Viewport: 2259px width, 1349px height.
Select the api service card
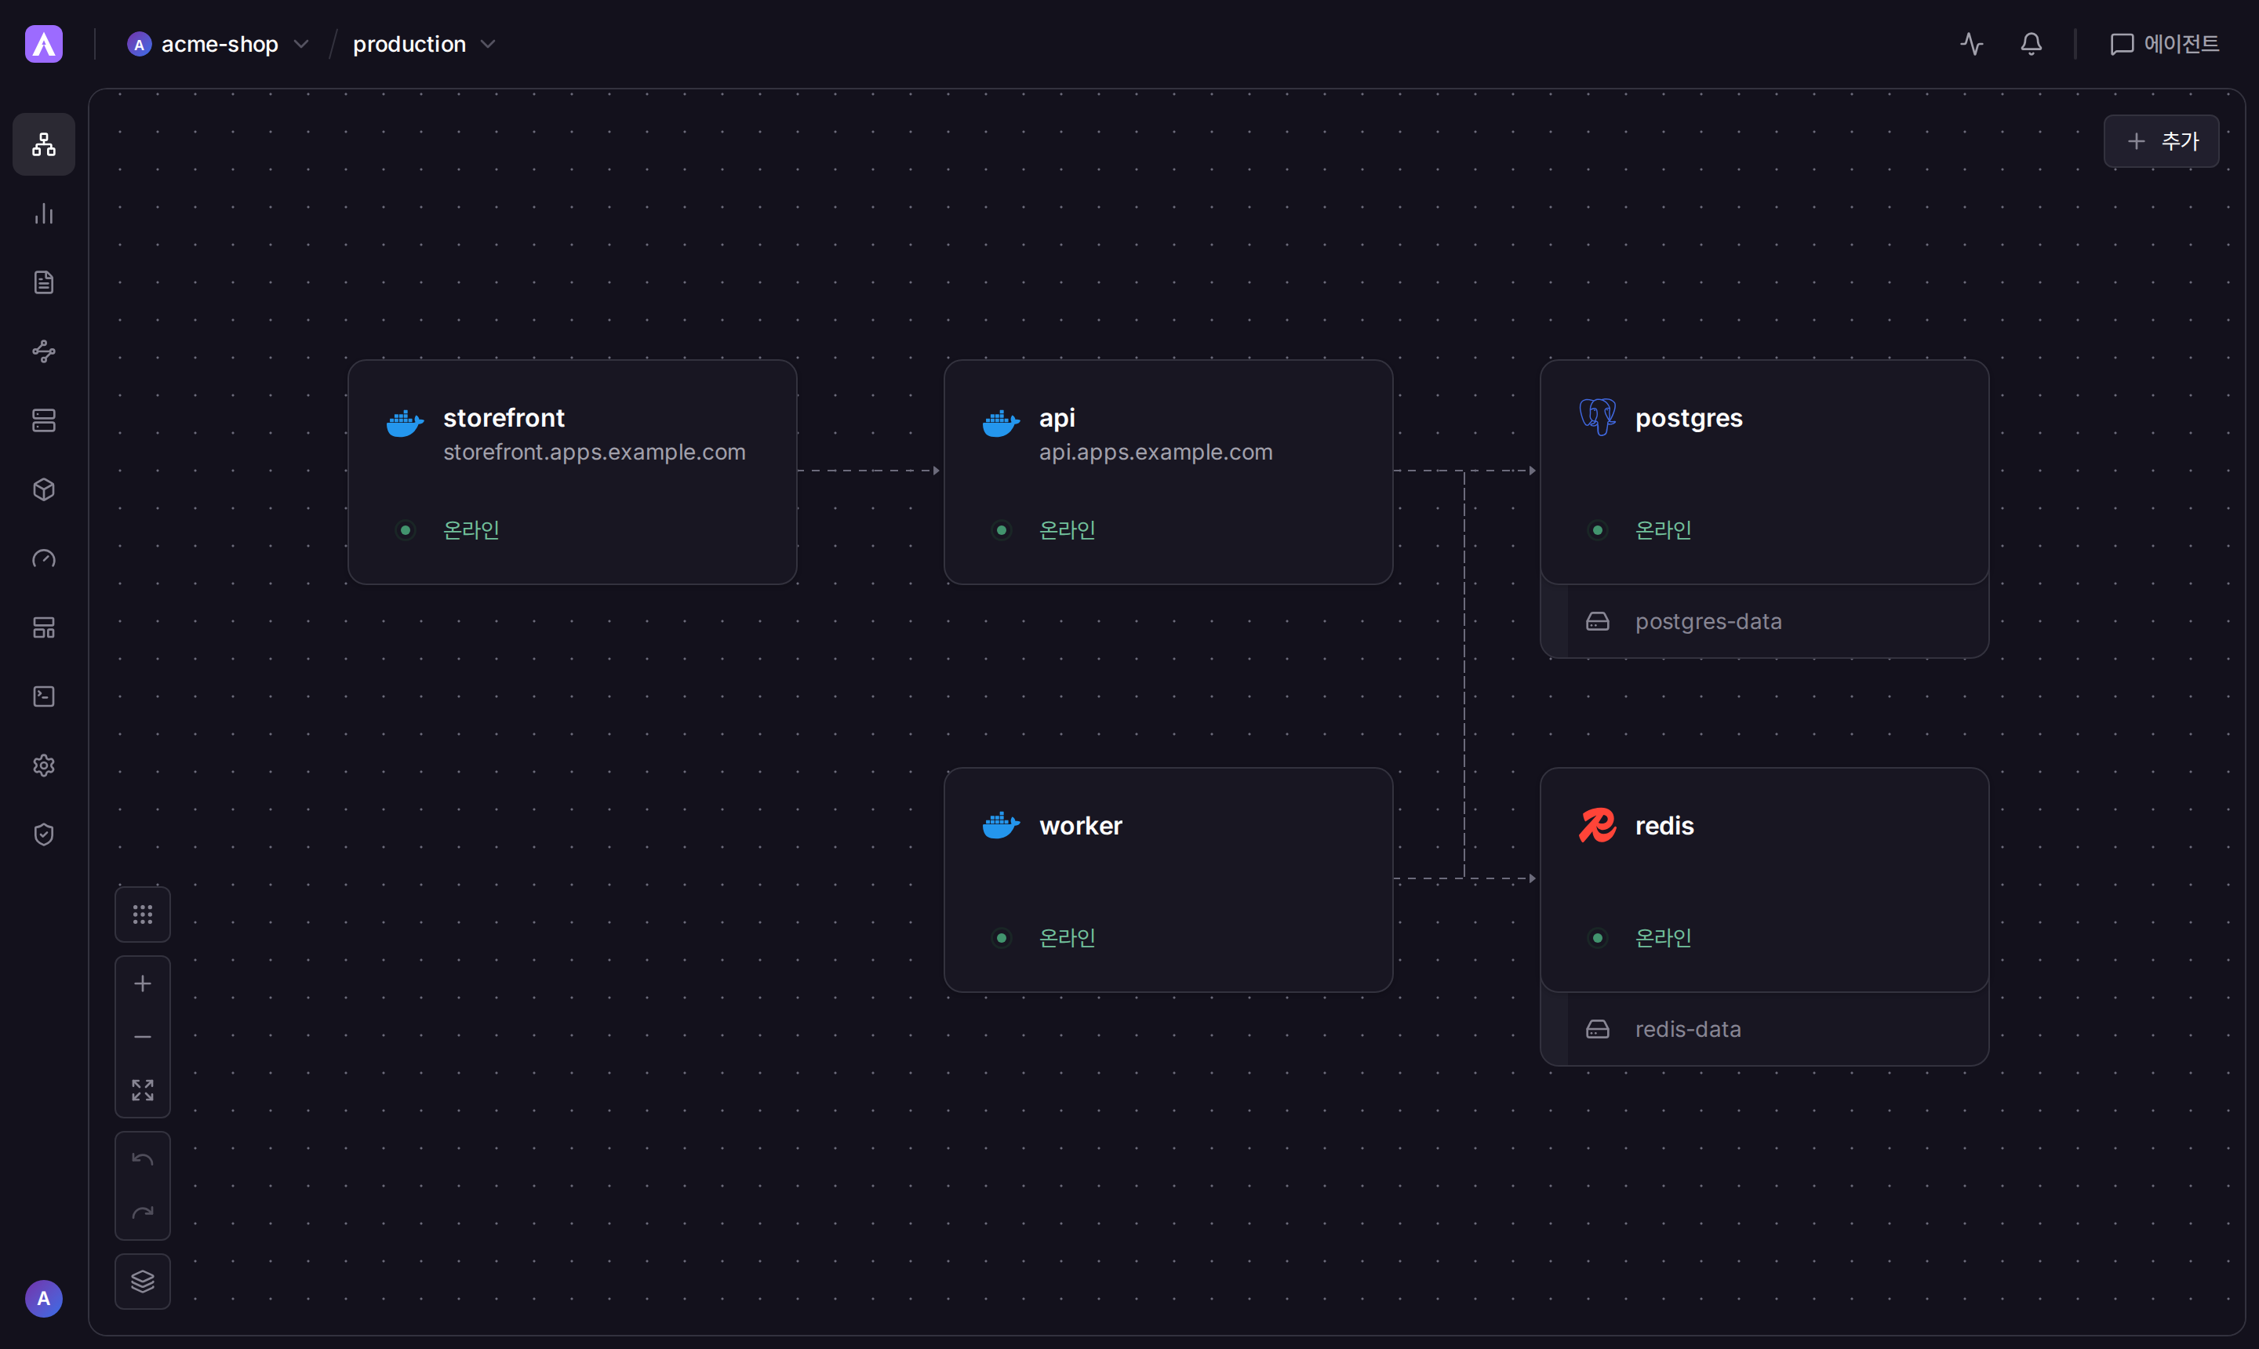[x=1168, y=472]
